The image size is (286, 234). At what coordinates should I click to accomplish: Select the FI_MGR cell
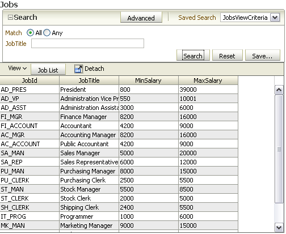30,117
